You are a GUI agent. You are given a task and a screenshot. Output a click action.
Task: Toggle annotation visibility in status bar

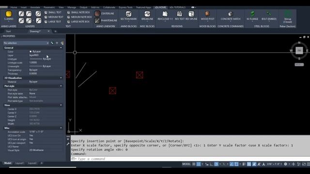[x=254, y=164]
